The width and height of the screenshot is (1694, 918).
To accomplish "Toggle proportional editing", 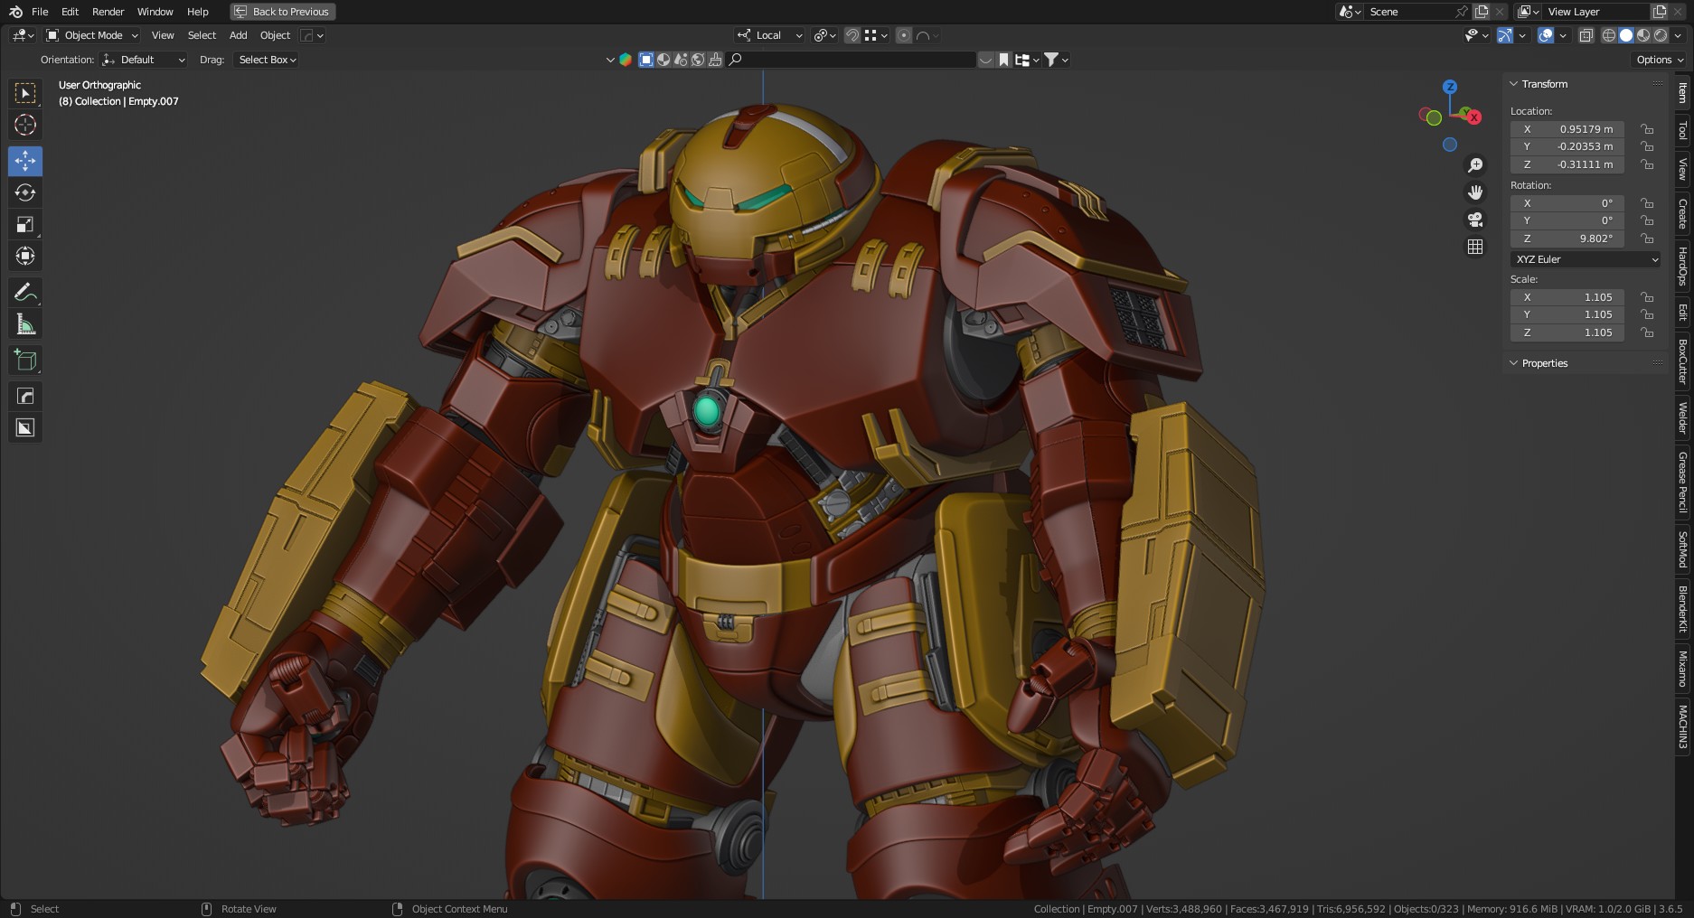I will pos(903,35).
